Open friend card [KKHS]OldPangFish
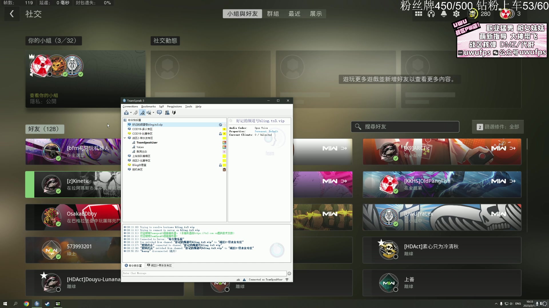The width and height of the screenshot is (549, 308). (442, 185)
